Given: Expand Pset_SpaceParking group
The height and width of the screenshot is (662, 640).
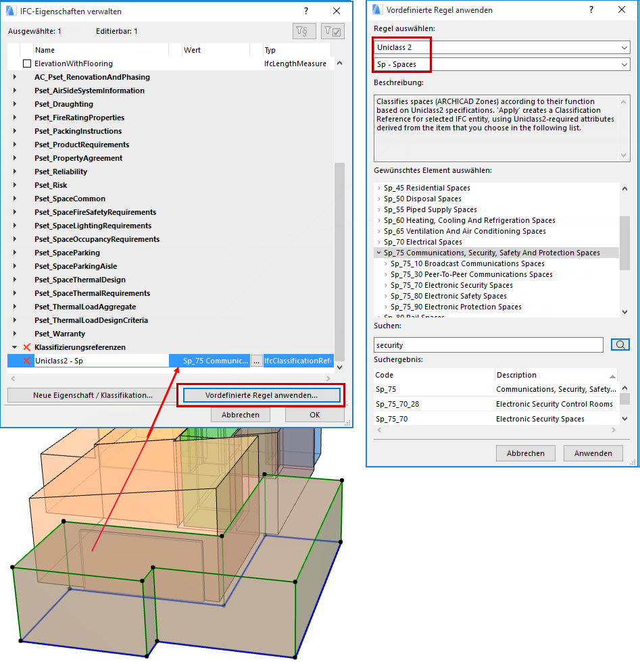Looking at the screenshot, I should 15,253.
